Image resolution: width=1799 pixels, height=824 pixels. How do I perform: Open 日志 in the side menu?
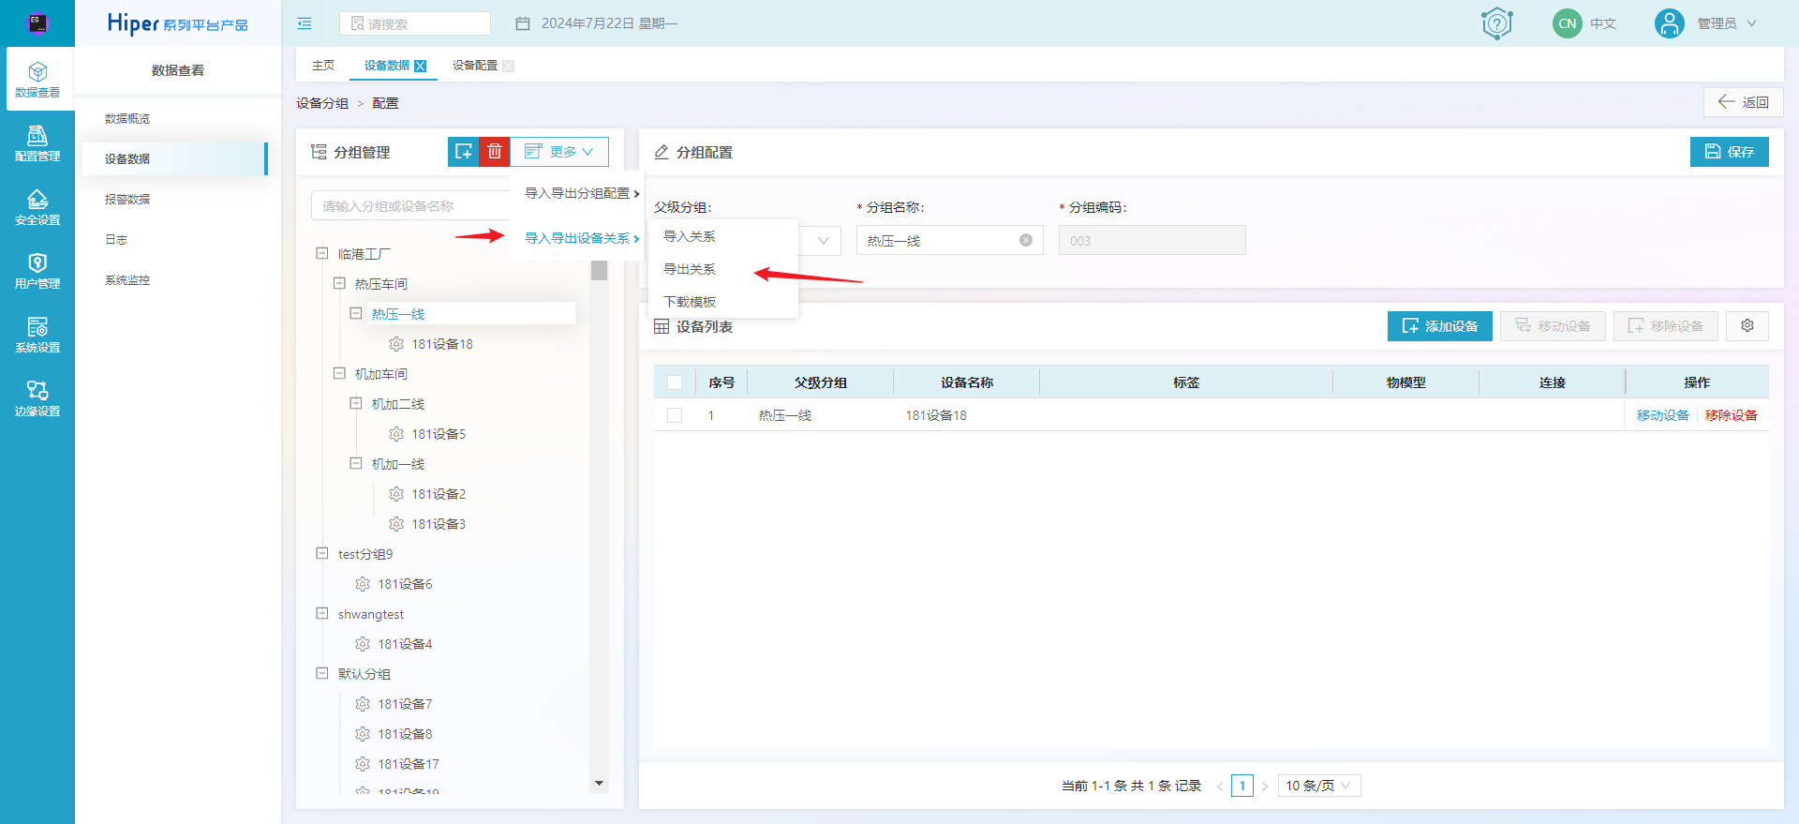(x=116, y=240)
